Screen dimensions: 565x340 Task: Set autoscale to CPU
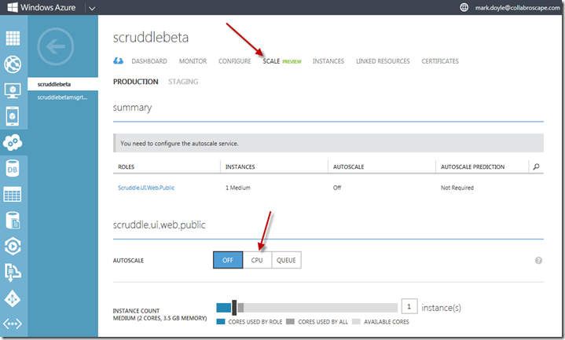257,260
